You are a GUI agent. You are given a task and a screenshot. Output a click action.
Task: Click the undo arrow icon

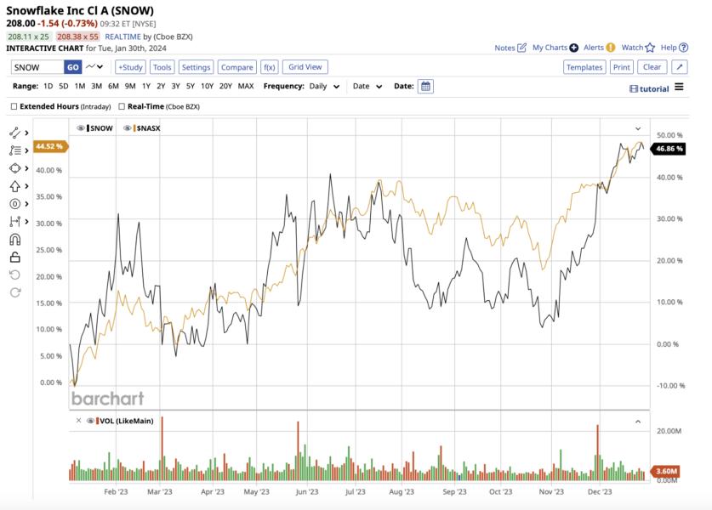(14, 275)
